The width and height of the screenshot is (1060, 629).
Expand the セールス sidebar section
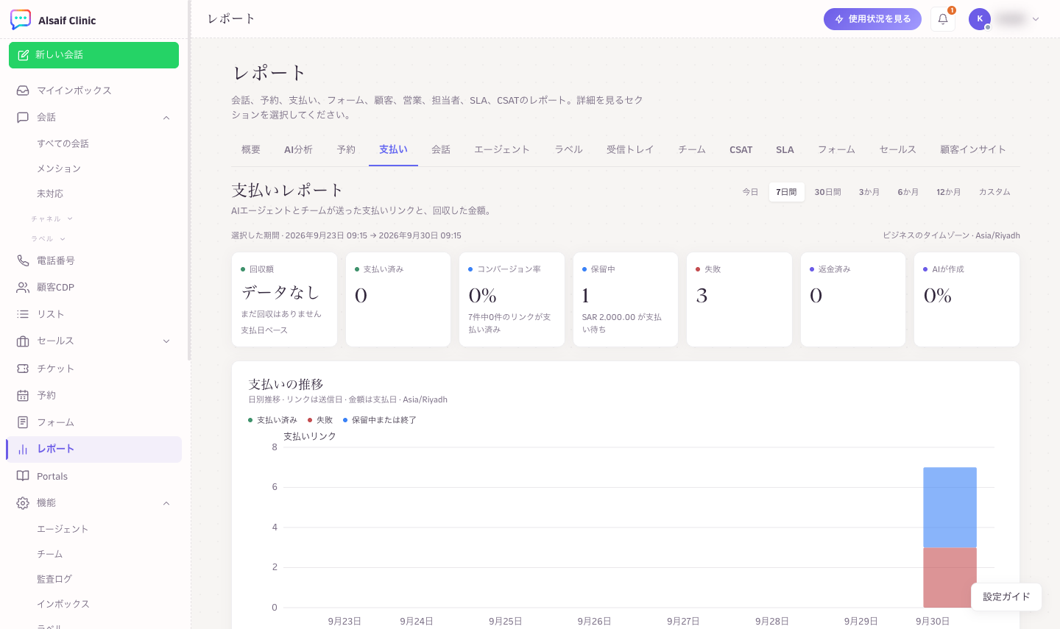click(x=166, y=341)
